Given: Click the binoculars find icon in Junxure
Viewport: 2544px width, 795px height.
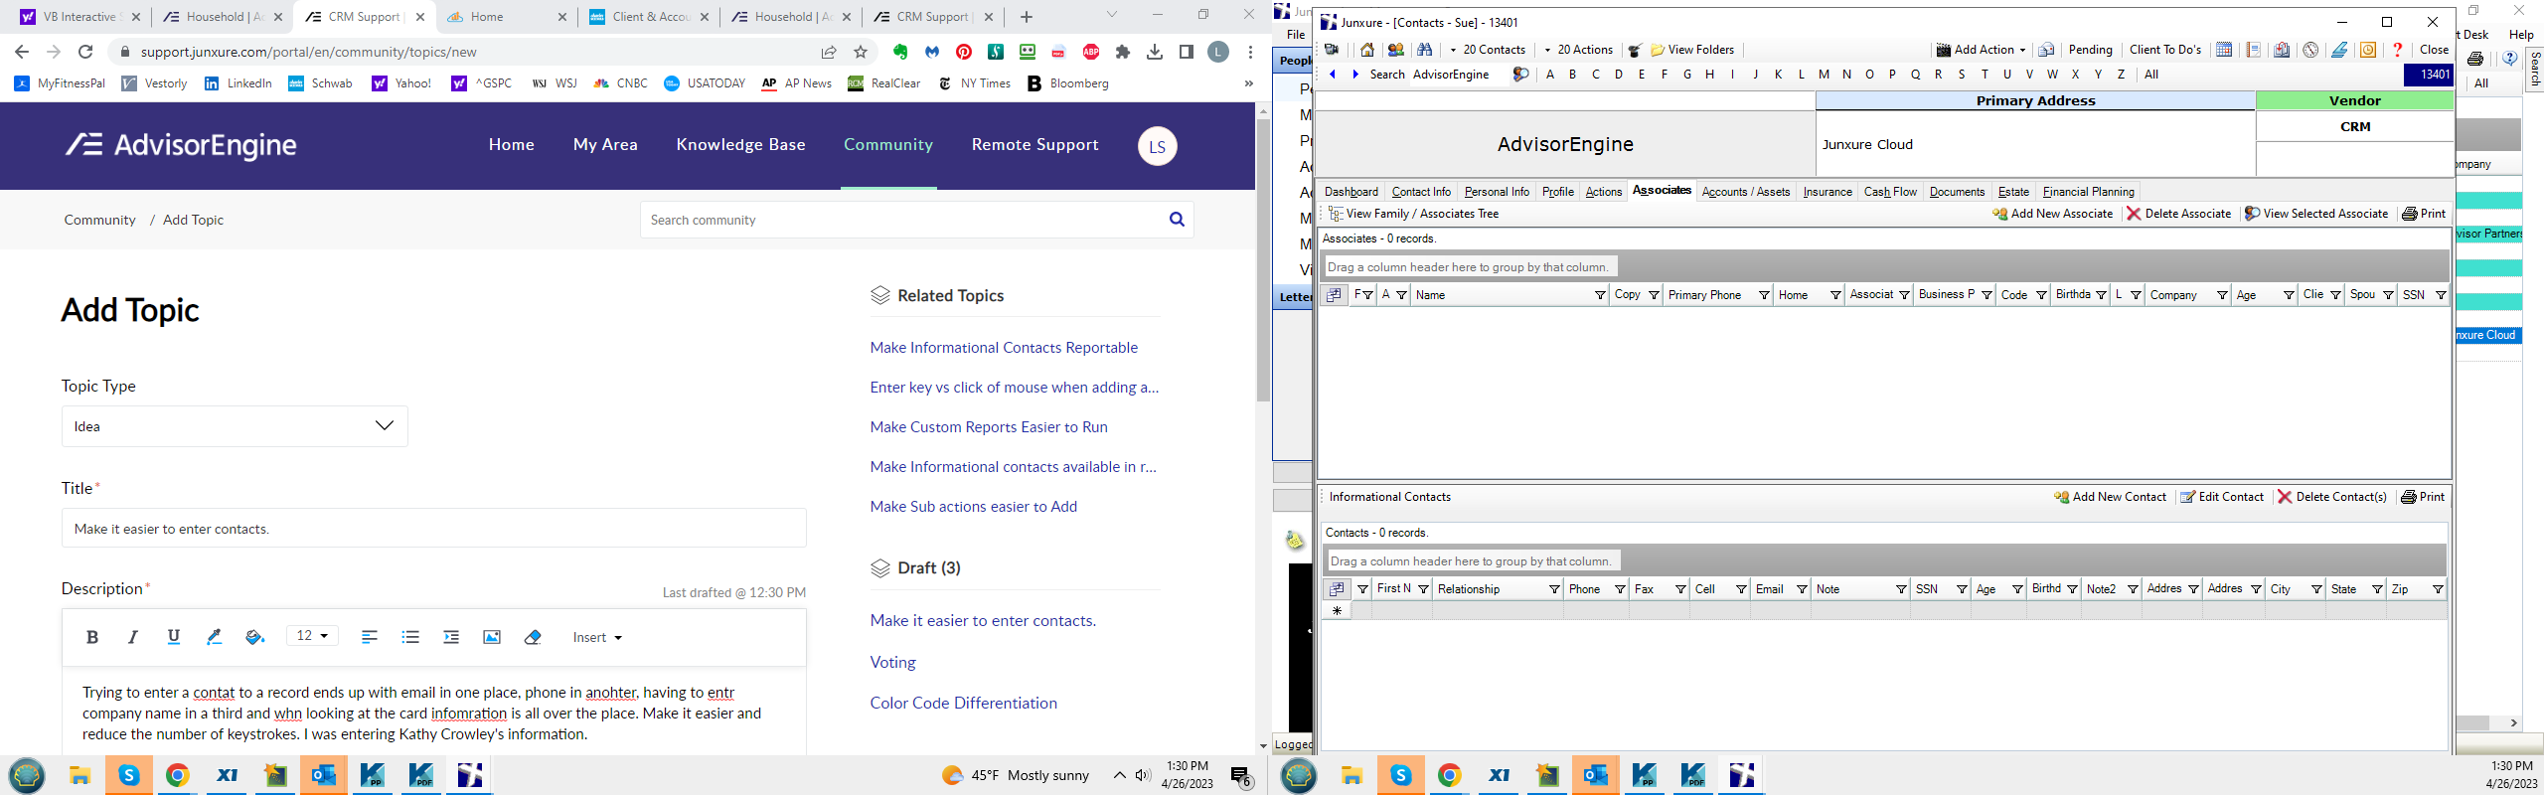Looking at the screenshot, I should (1424, 50).
